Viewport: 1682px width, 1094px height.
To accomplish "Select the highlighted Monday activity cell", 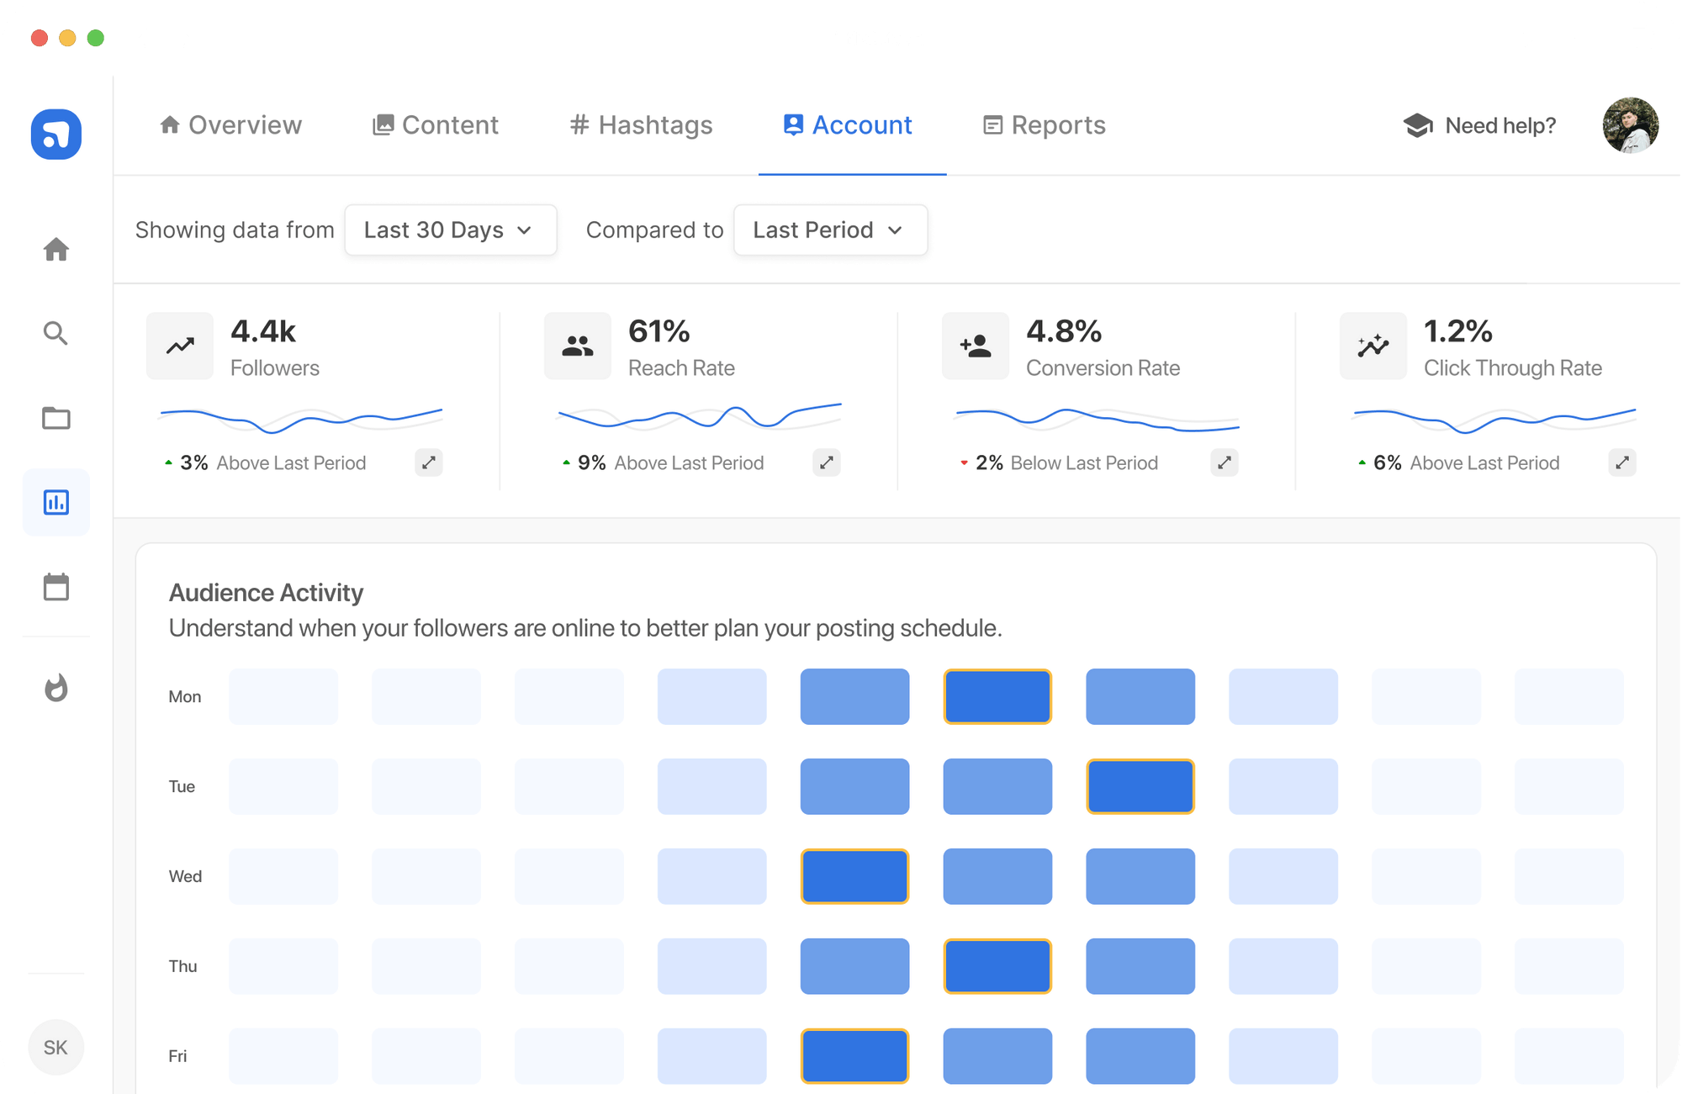I will point(997,696).
